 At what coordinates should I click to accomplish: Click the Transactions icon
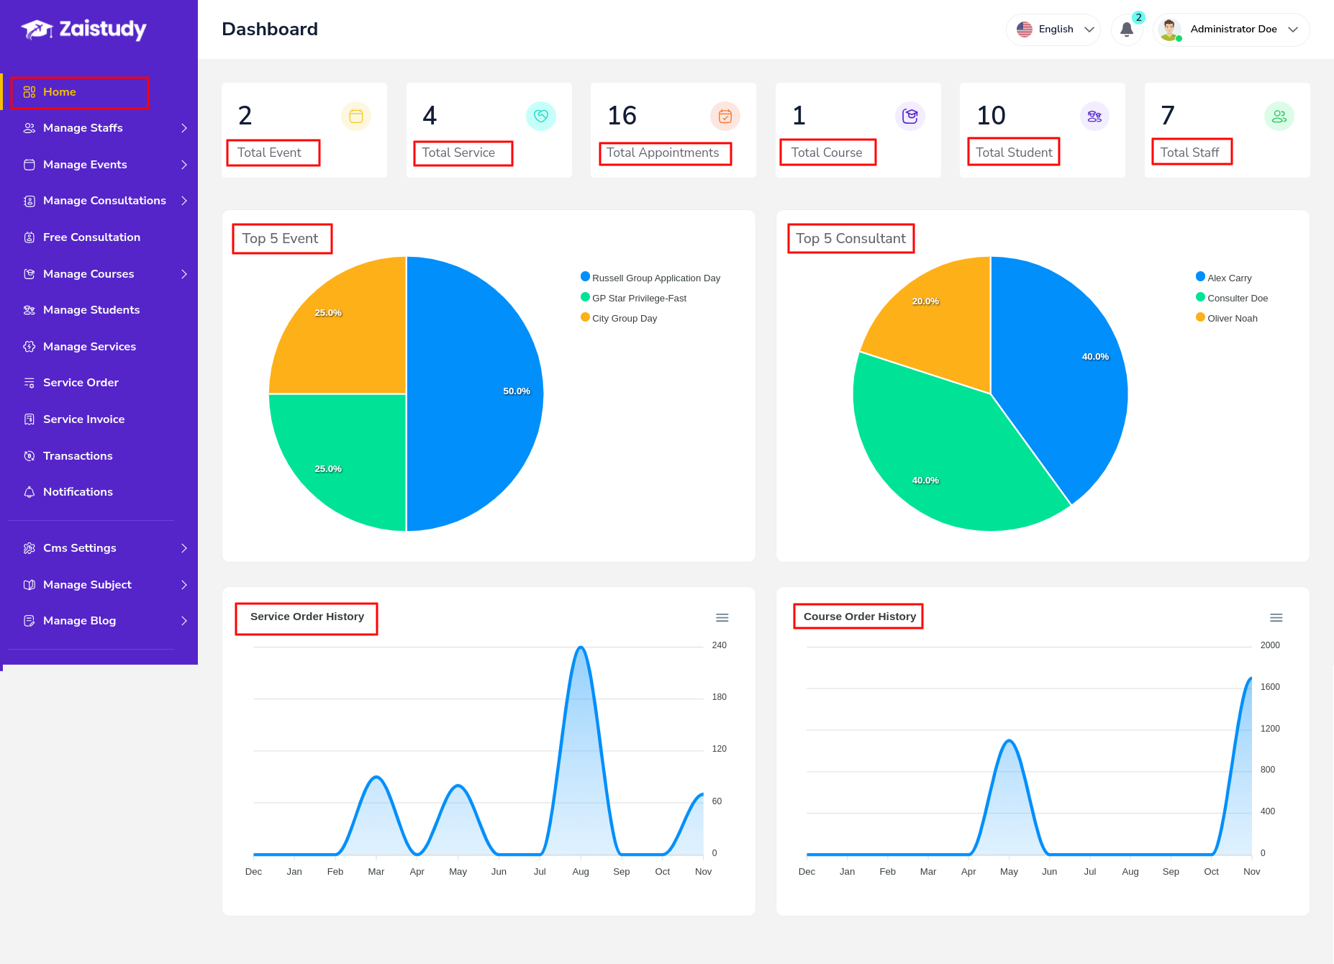click(30, 456)
